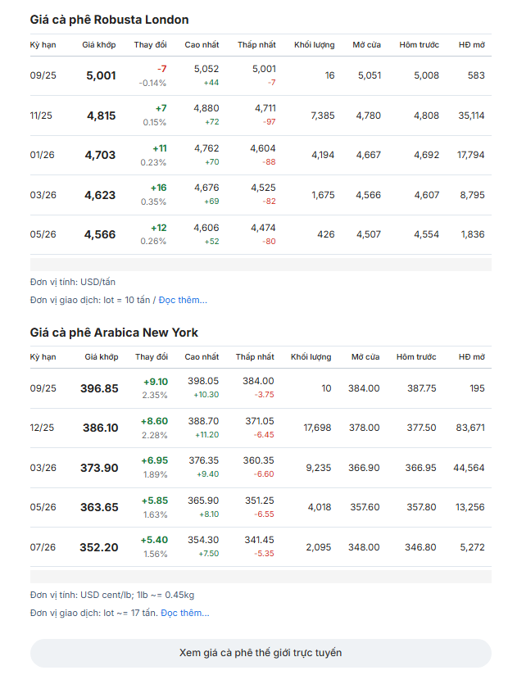Click the Robusta 11/25 term row

261,116
